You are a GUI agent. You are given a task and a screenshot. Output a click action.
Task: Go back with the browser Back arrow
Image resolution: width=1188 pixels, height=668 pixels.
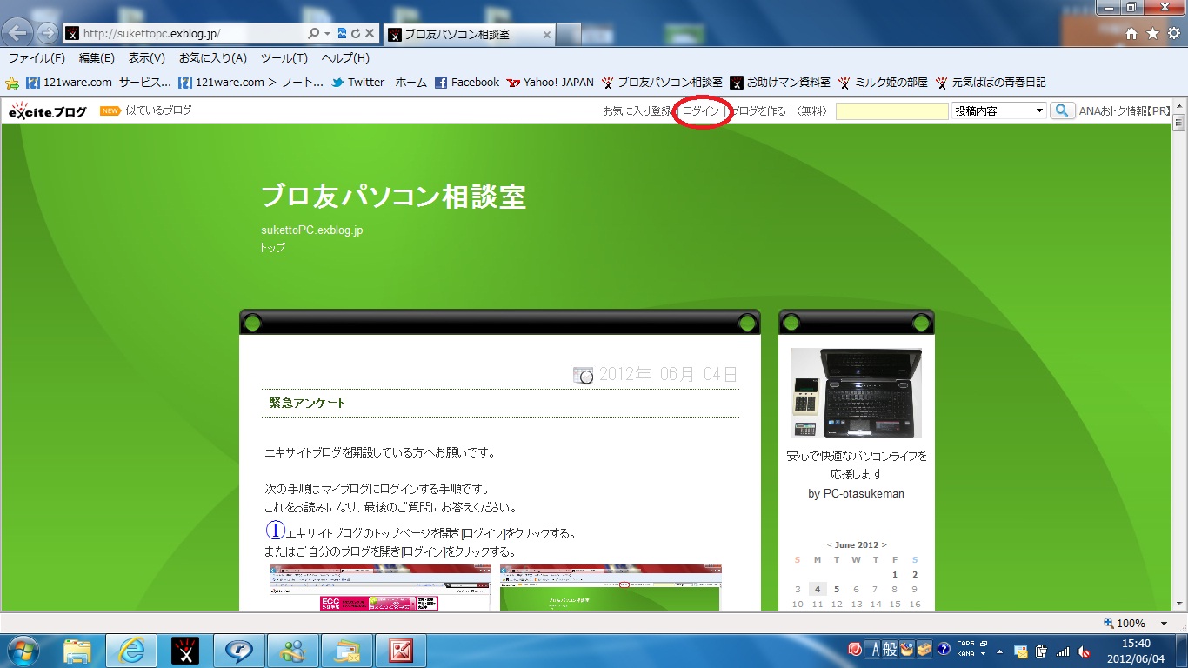tap(18, 34)
